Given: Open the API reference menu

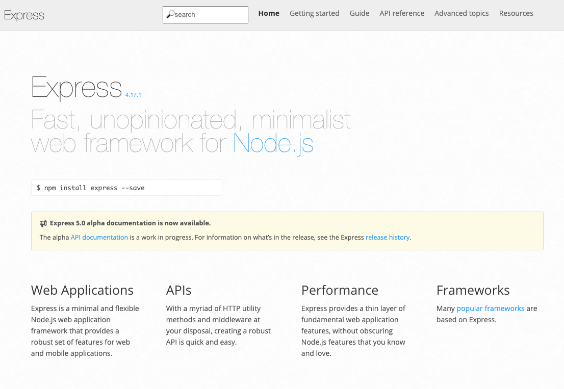Looking at the screenshot, I should coord(402,13).
